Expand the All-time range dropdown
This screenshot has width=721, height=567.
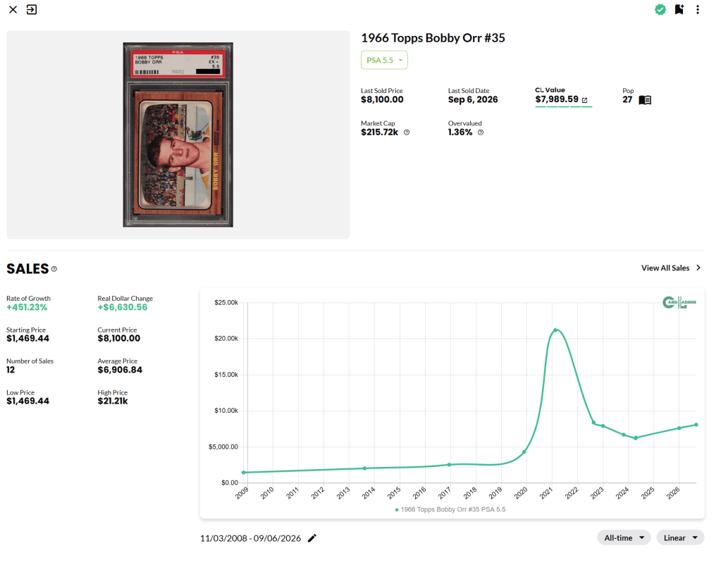[624, 537]
